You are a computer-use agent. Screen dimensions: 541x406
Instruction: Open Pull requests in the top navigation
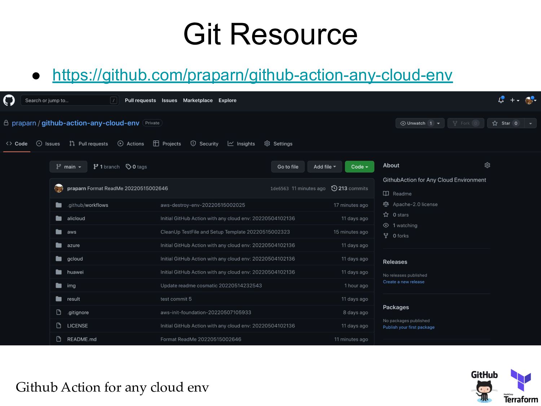pos(140,100)
